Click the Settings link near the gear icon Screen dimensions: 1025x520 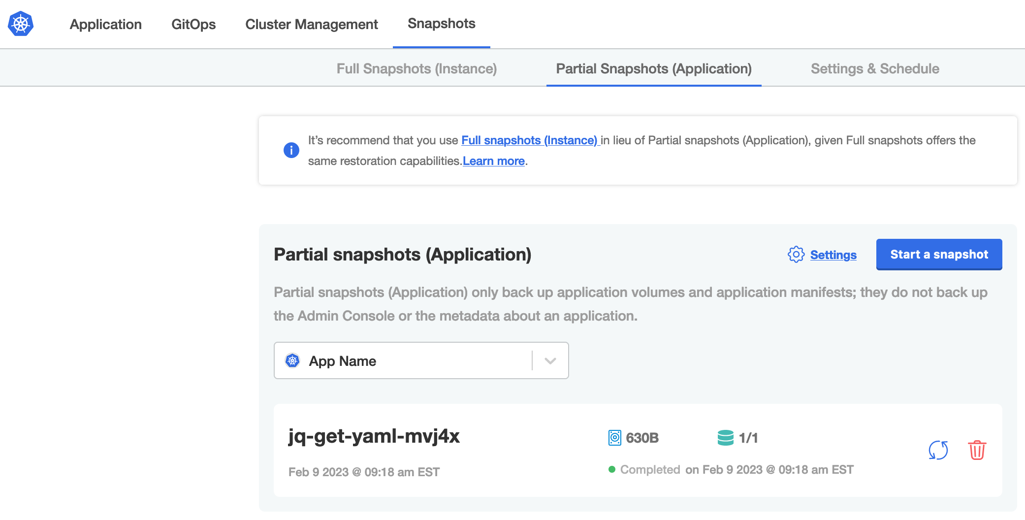pos(833,255)
